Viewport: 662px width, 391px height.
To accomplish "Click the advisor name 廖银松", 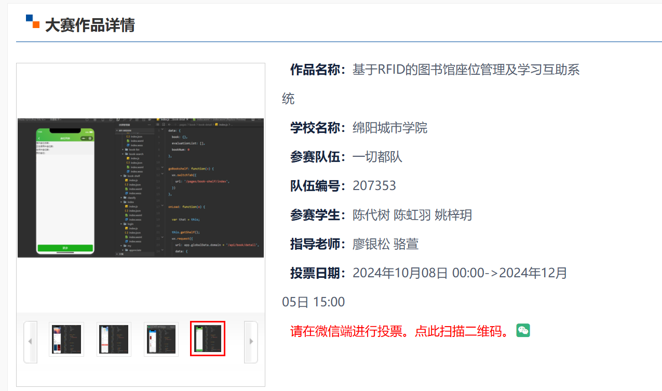I will [371, 244].
